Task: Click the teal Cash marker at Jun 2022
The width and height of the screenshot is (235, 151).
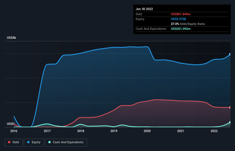Action: coord(230,122)
